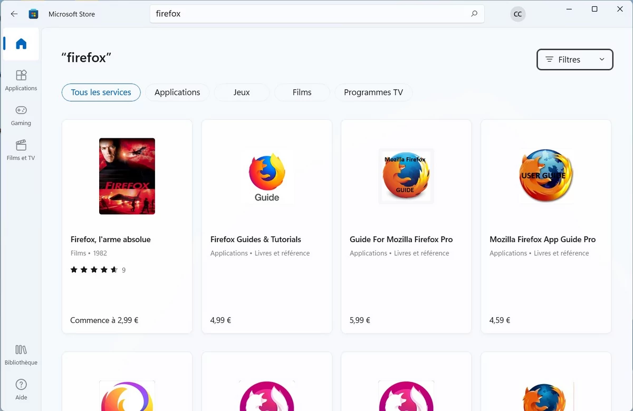Screen dimensions: 633x411
Task: Open the Aide help page
Action: click(21, 389)
